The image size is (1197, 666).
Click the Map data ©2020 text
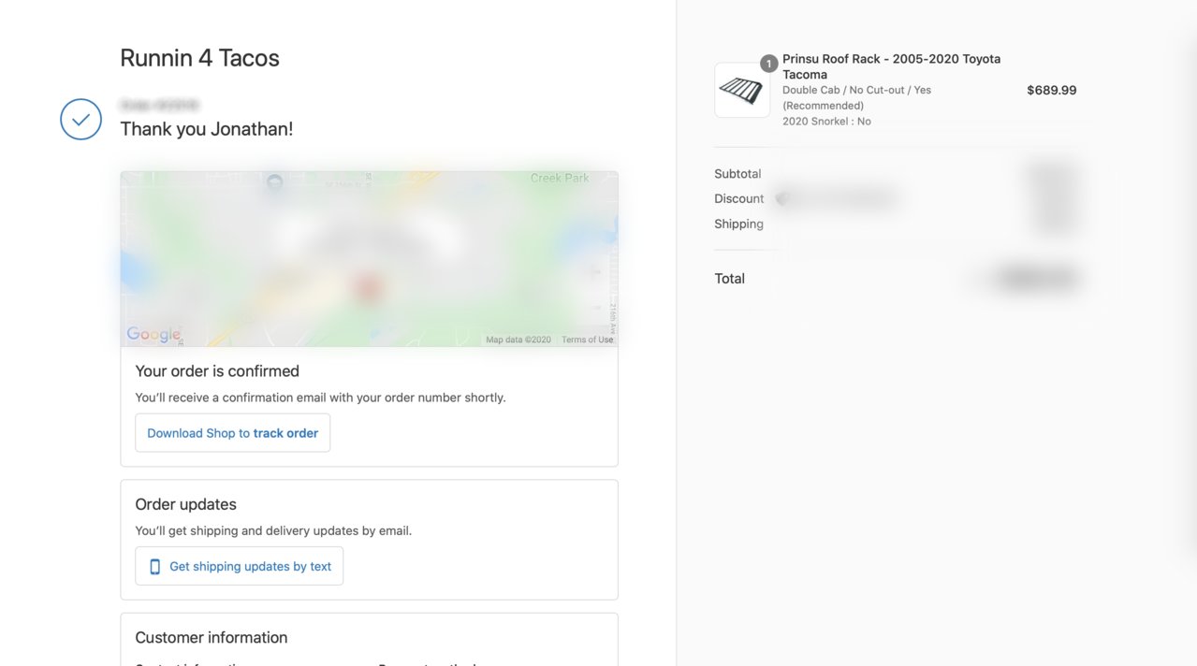click(518, 340)
